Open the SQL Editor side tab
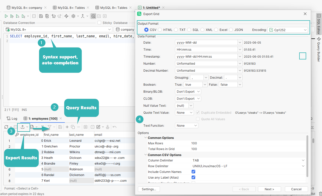322x196 pixels. point(319,25)
